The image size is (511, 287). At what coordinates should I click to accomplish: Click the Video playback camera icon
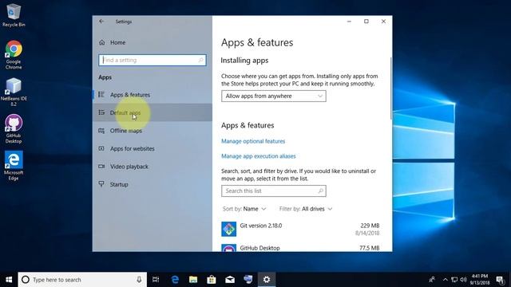[x=101, y=167]
